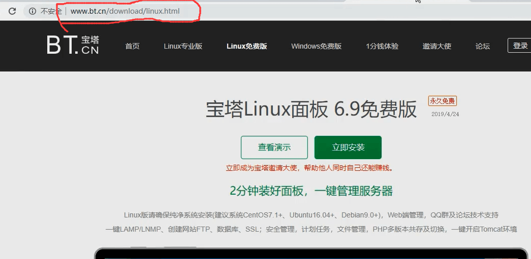Click the date 2019/4/24
Viewport: 531px width, 259px height.
click(445, 114)
